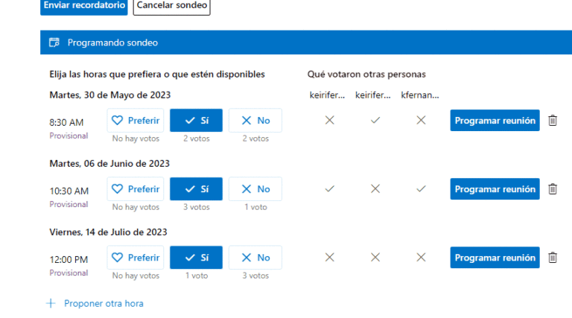Click the plus icon to propose time
Image resolution: width=572 pixels, height=318 pixels.
(51, 303)
